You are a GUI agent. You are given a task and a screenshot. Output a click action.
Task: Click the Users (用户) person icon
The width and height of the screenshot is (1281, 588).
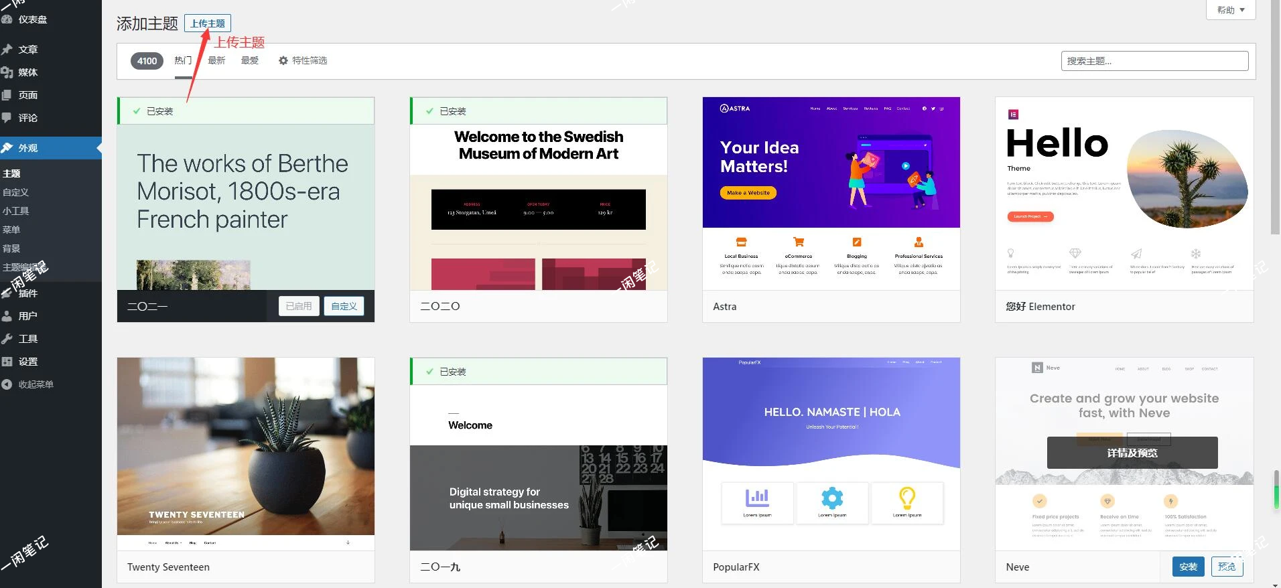click(x=7, y=316)
